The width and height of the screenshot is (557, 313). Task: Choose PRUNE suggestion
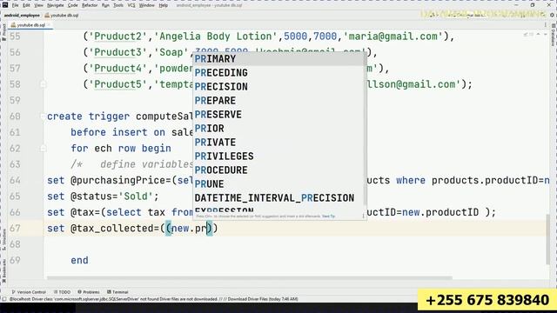point(278,183)
